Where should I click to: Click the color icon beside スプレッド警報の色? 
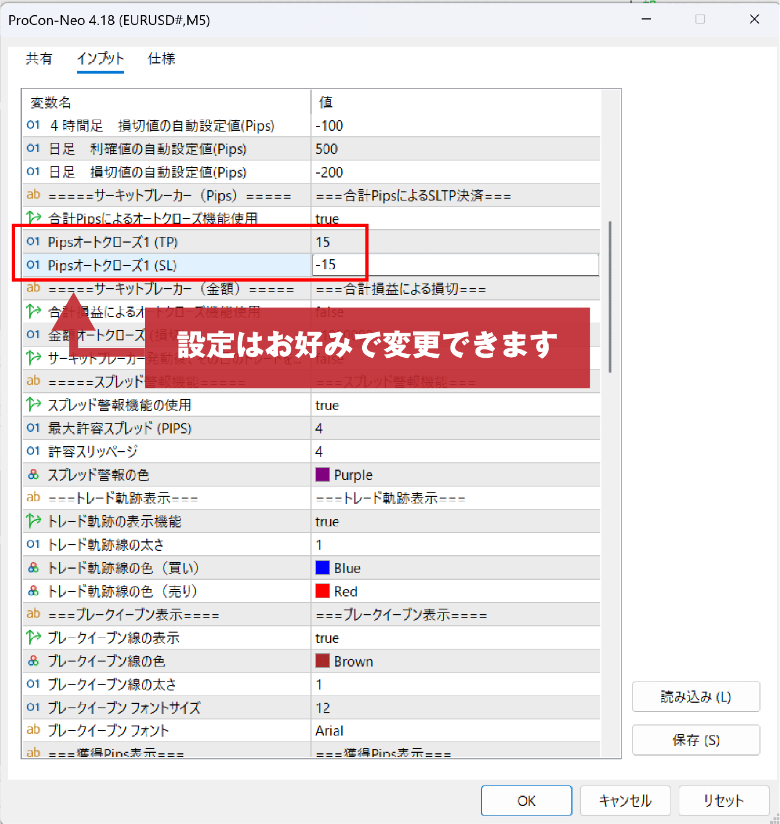pos(33,475)
